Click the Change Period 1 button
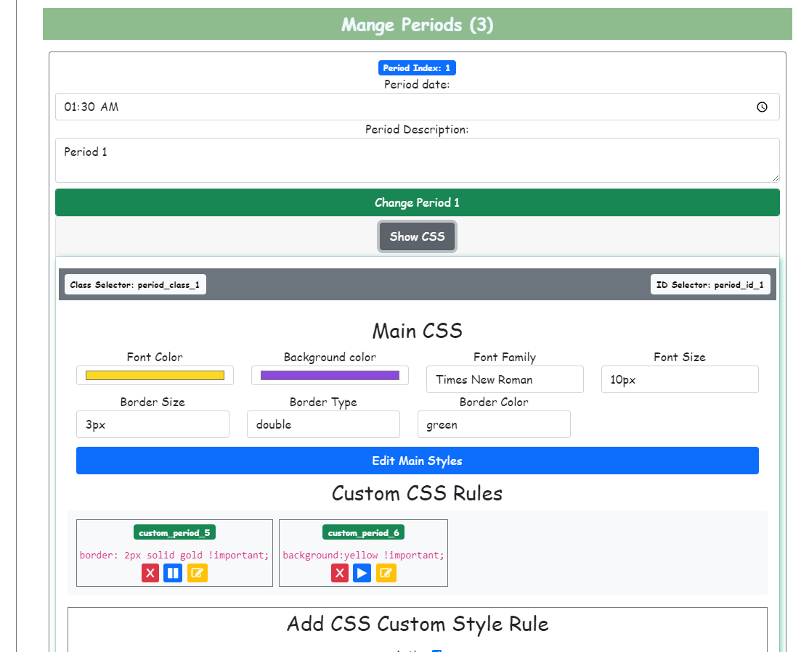This screenshot has width=801, height=652. [418, 202]
